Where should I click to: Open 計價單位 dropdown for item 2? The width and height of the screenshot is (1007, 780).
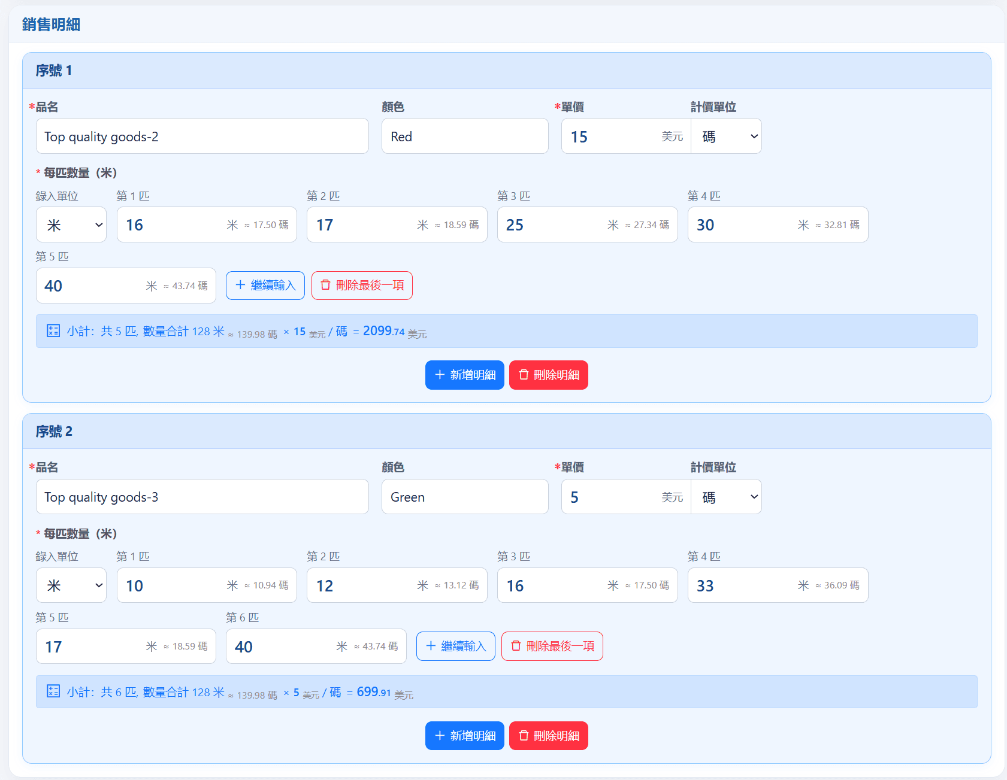[726, 496]
